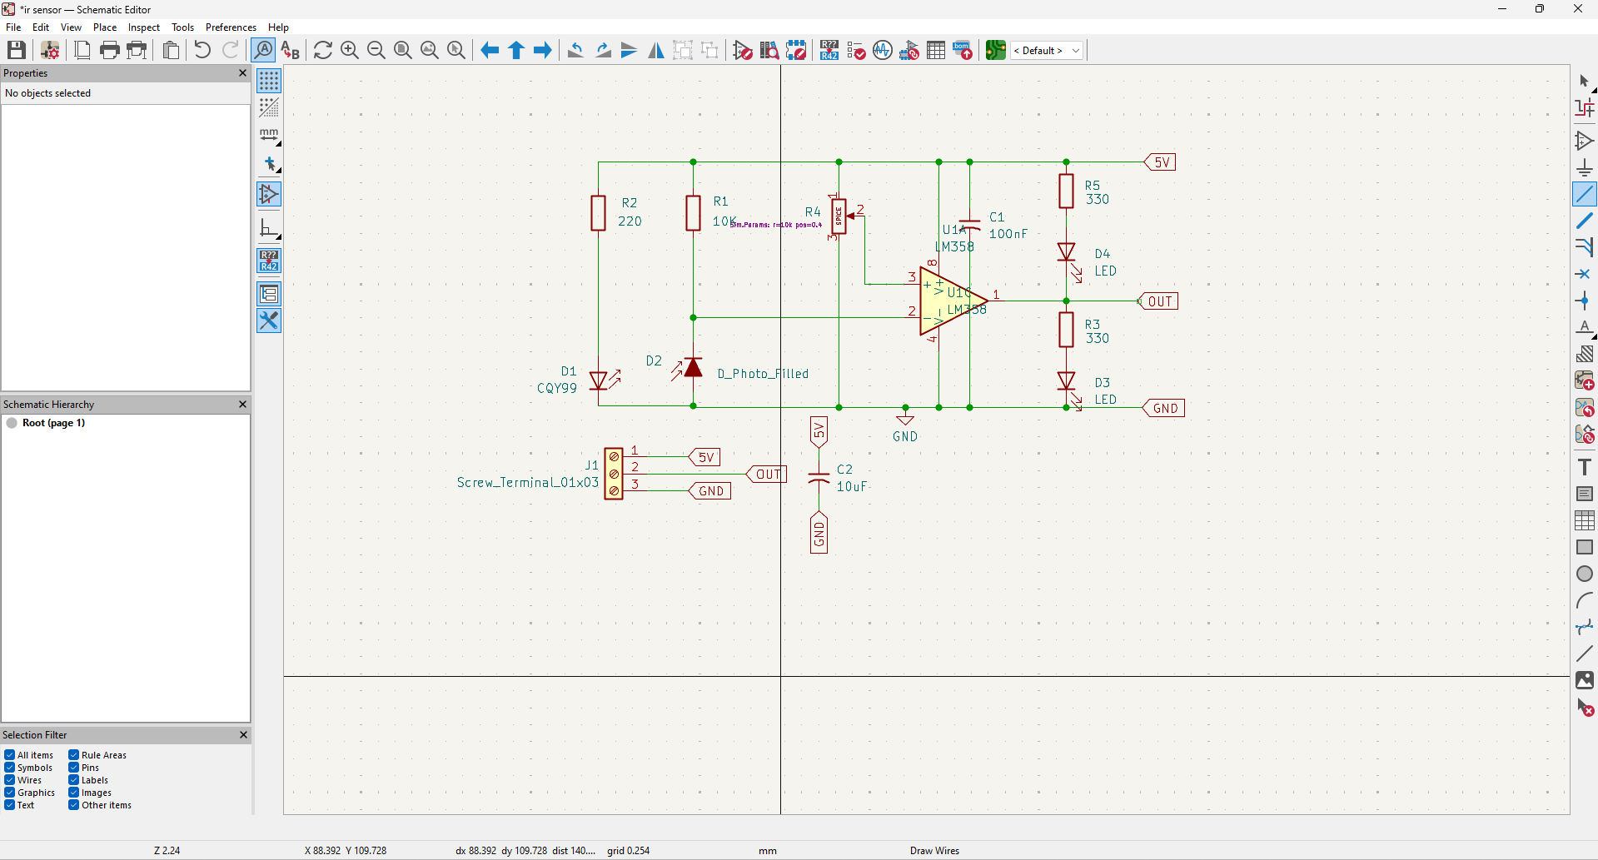This screenshot has height=860, width=1598.
Task: Open the Default variant dropdown
Action: [x=1047, y=50]
